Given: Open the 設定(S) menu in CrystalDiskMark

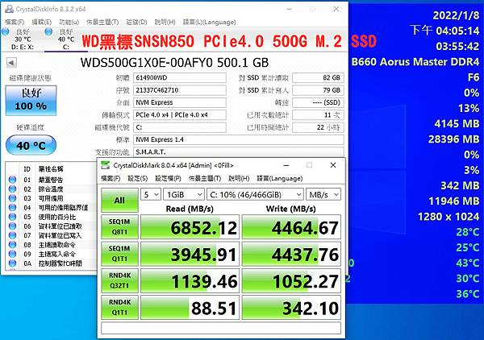Looking at the screenshot, I should point(138,179).
